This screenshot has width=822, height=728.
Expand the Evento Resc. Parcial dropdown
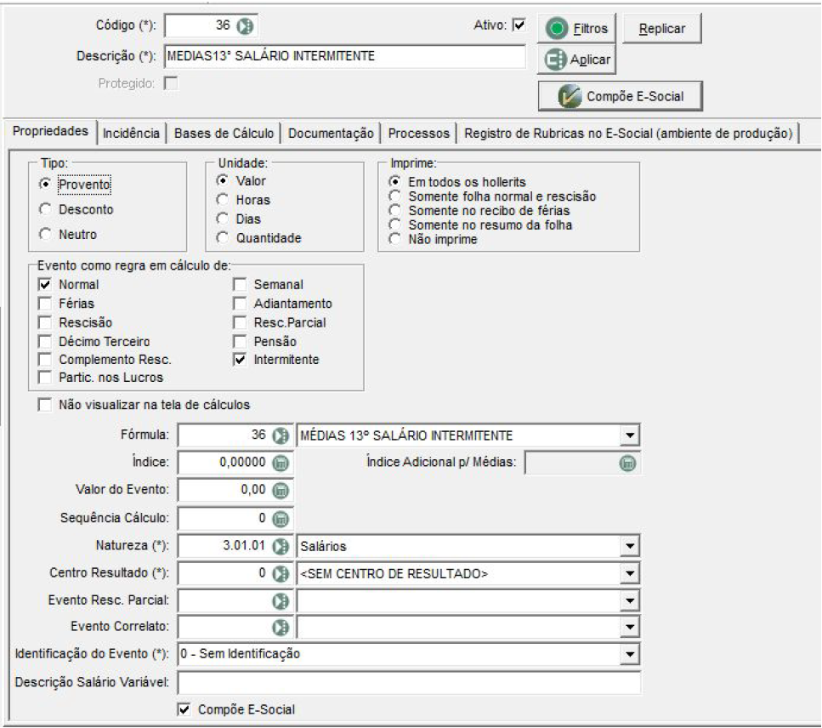(x=630, y=601)
